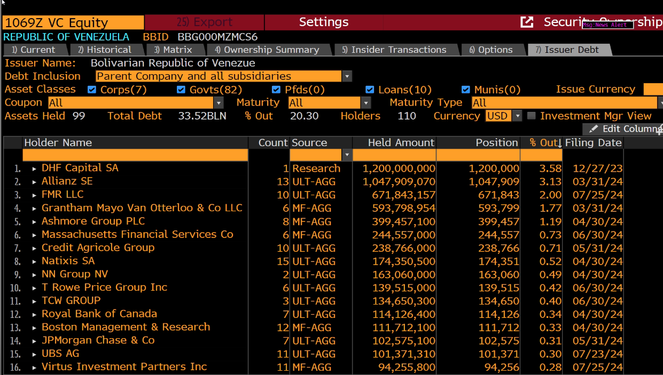Click the 1069Z VC Equity security field
The width and height of the screenshot is (663, 375).
point(73,22)
